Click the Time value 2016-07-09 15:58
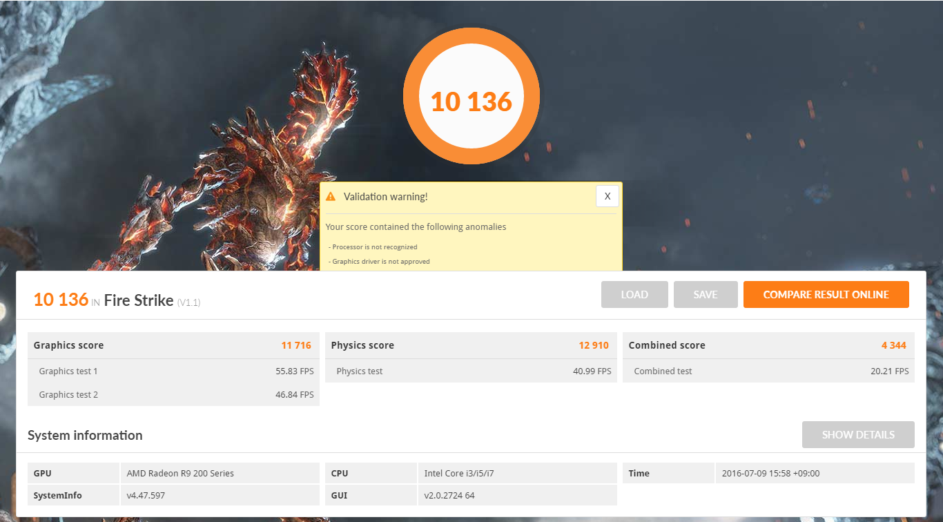The image size is (943, 522). [770, 473]
